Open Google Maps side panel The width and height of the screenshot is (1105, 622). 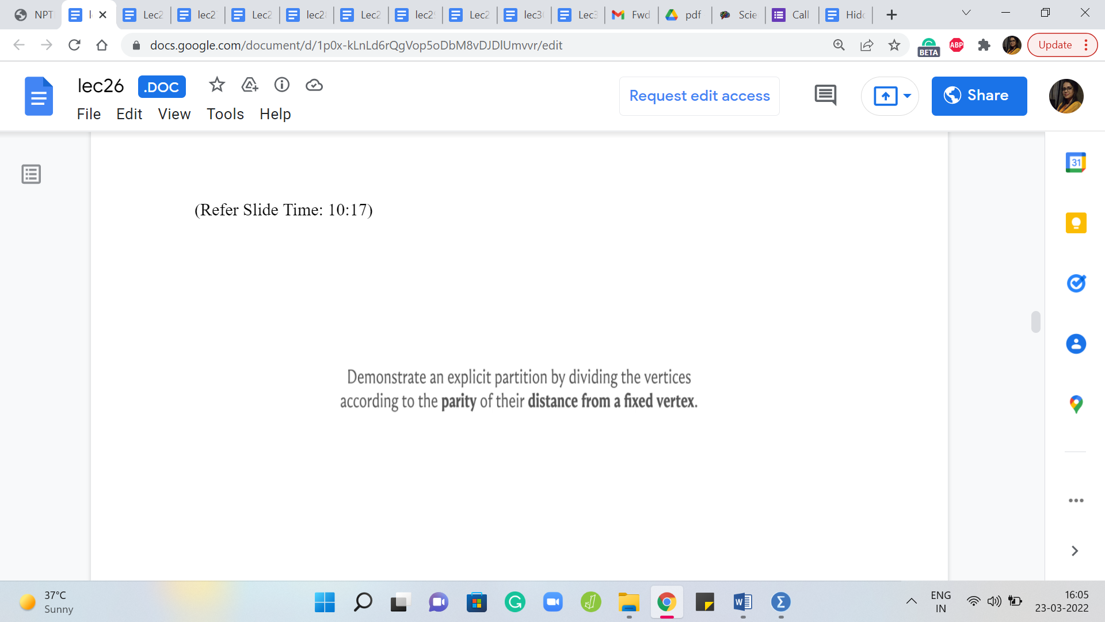point(1075,404)
